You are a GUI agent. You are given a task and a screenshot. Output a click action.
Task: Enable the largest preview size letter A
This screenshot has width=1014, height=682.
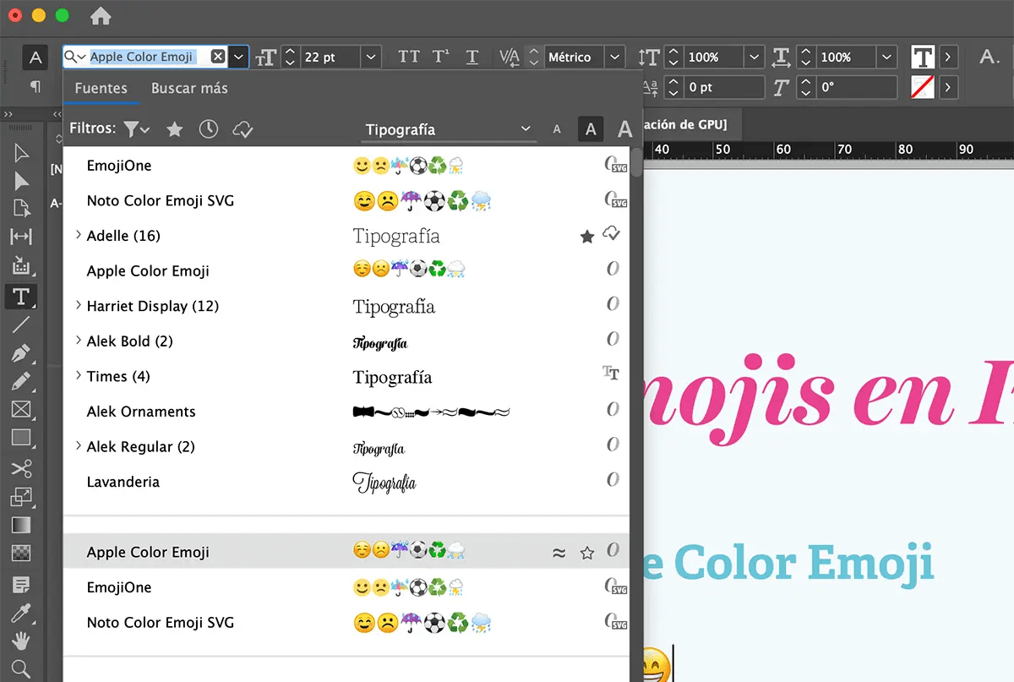pos(624,129)
